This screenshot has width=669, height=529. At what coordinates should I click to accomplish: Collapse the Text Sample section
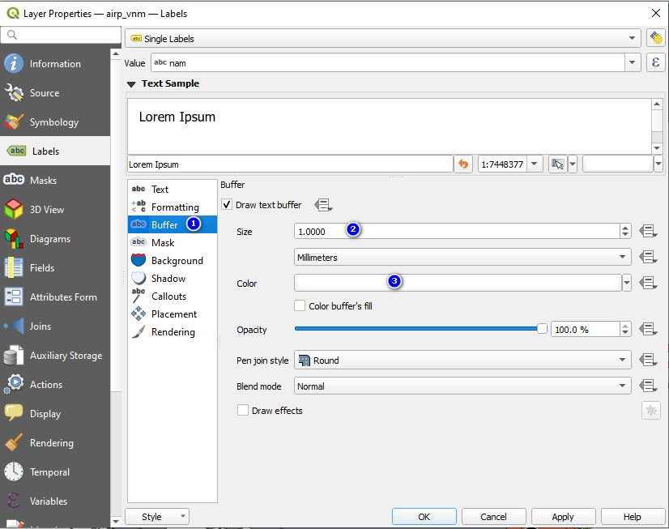tap(131, 84)
